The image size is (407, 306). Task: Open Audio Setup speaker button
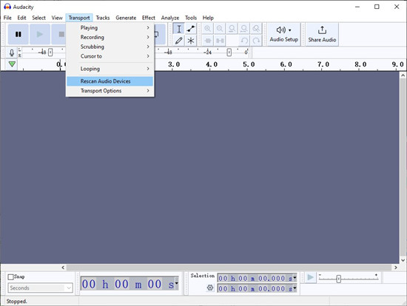coord(283,34)
